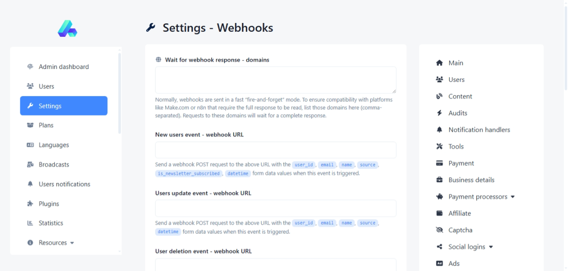Click the New users event webhook URL field
Screen dimensions: 568x271
[275, 150]
